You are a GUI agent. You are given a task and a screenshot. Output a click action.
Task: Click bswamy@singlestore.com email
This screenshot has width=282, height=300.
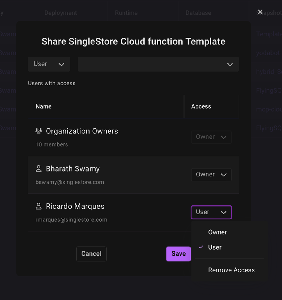70,182
